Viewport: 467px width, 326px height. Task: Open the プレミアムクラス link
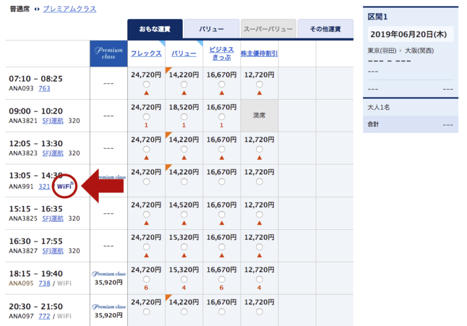point(69,9)
